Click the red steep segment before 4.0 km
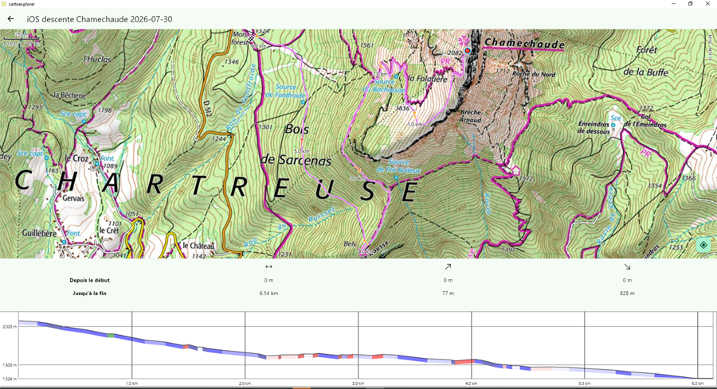 click(x=464, y=362)
